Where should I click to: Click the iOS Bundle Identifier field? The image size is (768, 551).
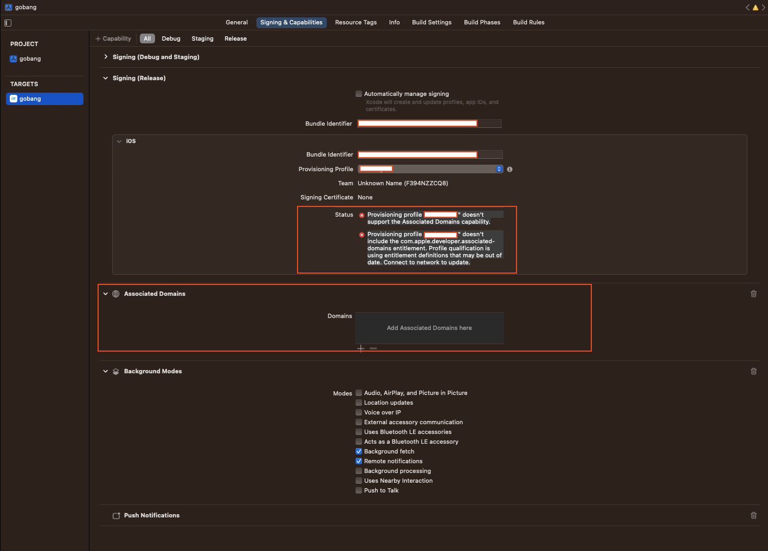pos(430,154)
